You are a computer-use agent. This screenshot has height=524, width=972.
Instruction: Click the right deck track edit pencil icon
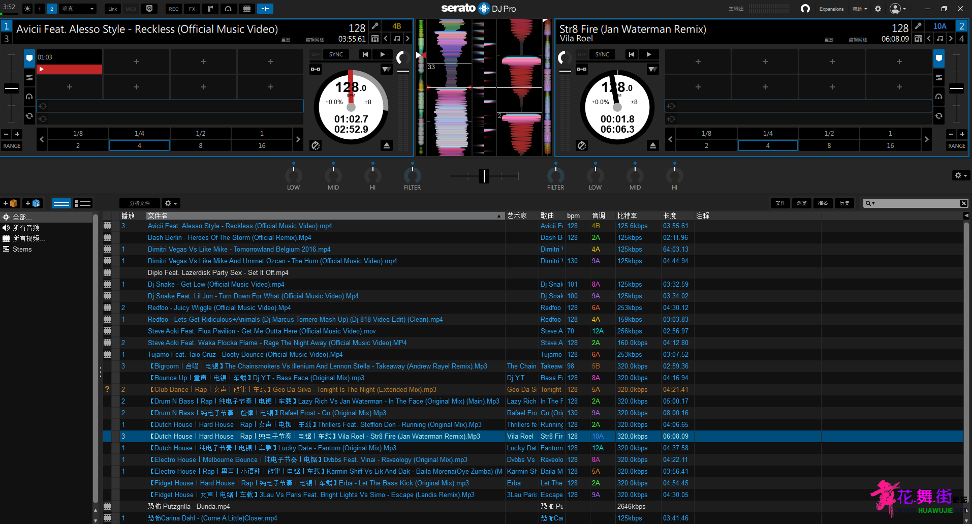(x=918, y=26)
